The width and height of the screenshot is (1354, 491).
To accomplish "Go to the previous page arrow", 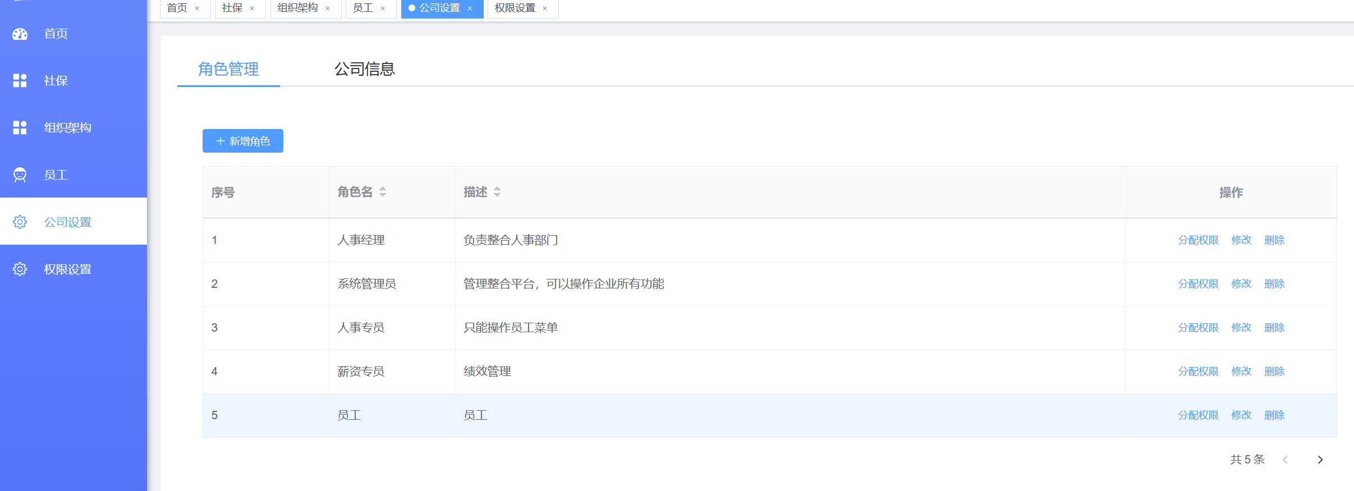I will click(1285, 460).
